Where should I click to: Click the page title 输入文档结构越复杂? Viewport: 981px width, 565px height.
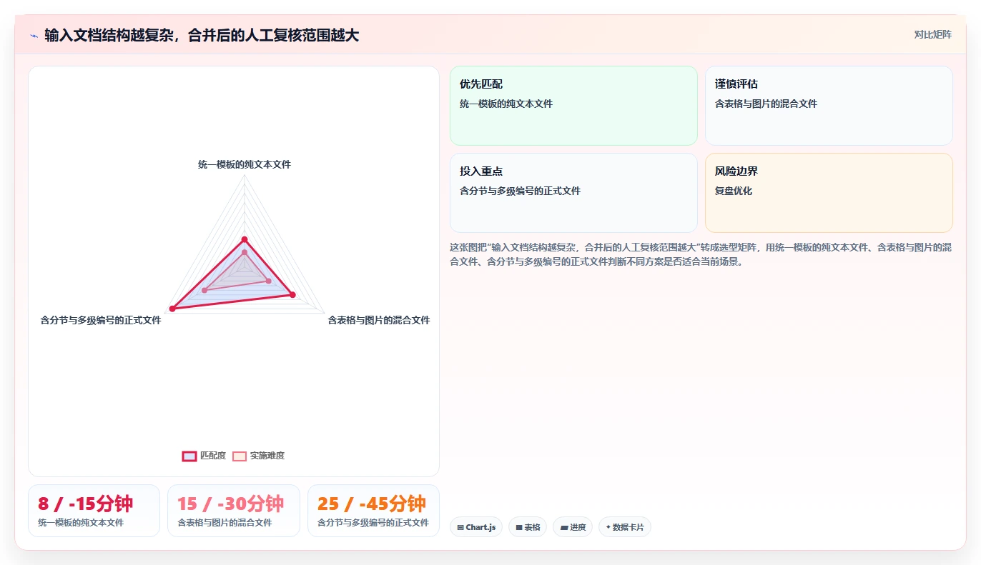(202, 35)
